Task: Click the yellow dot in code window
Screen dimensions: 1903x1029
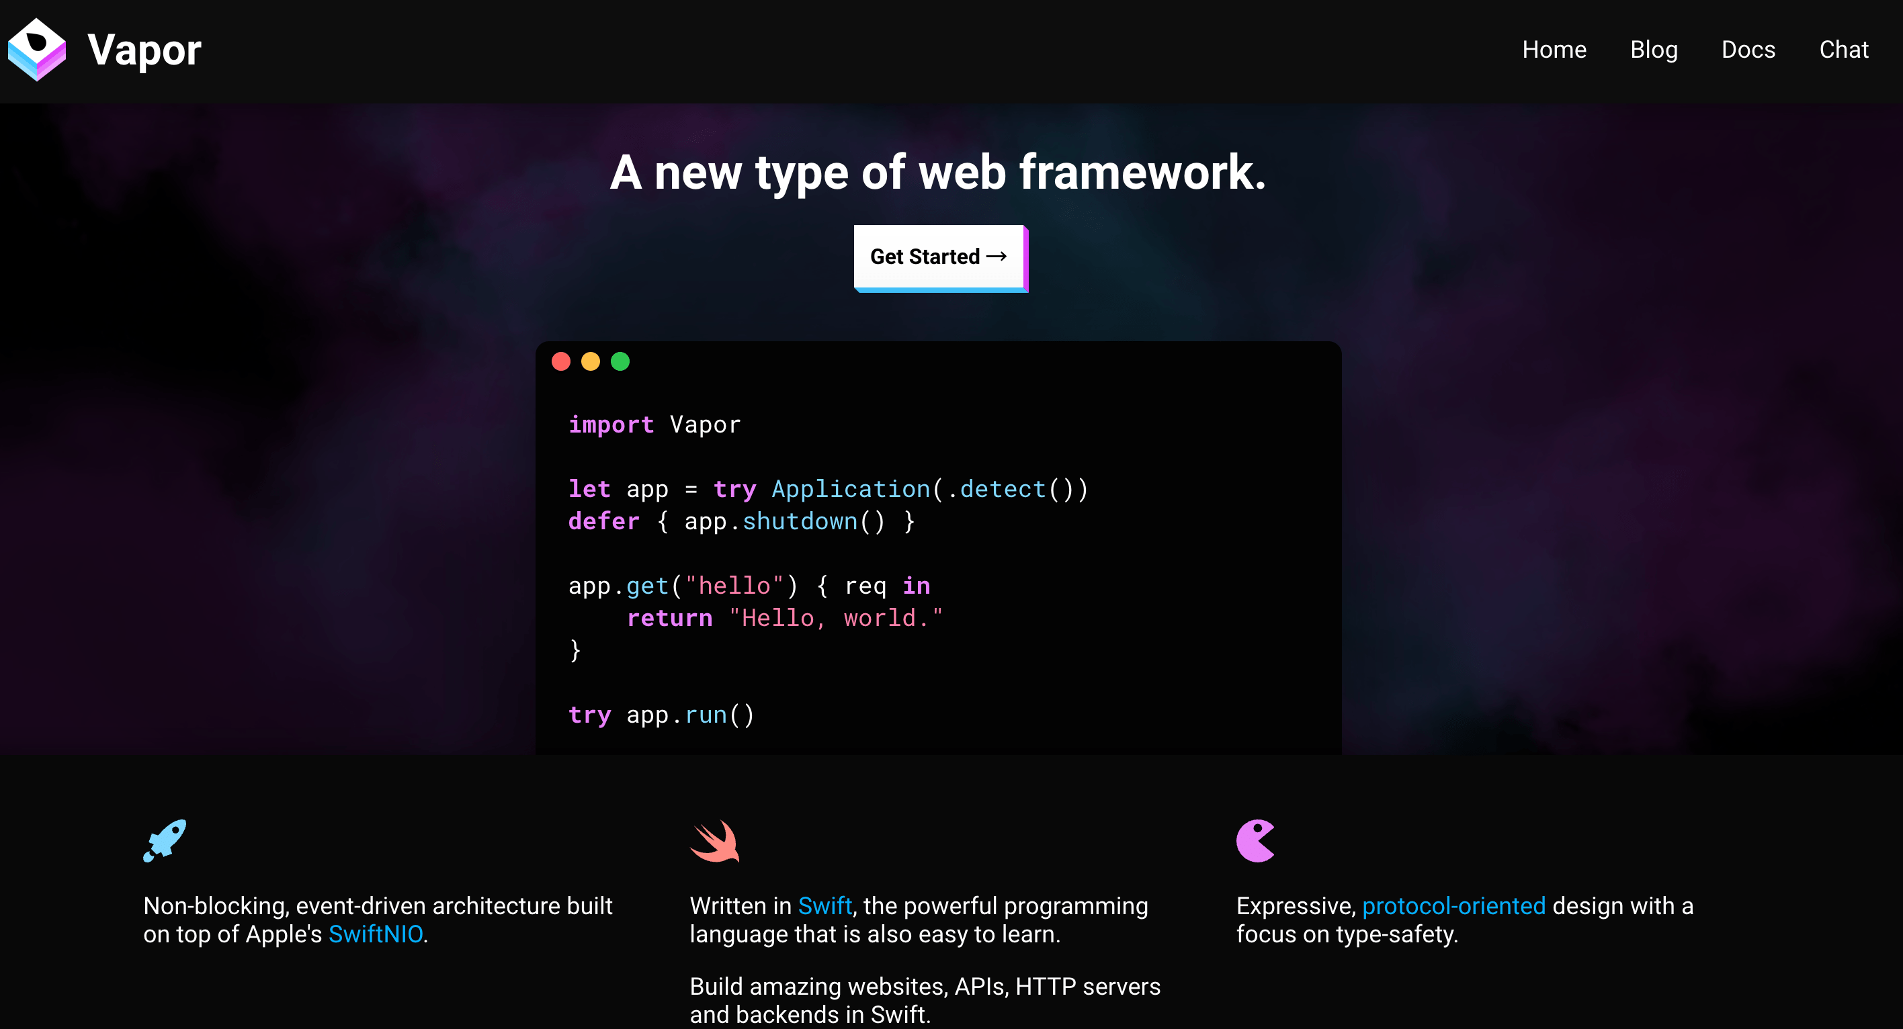Action: [x=591, y=362]
